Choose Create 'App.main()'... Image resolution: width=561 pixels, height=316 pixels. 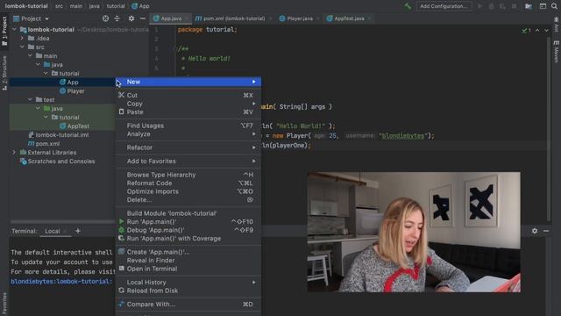coord(188,252)
